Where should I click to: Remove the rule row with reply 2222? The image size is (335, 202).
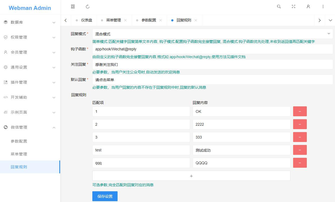[x=300, y=124]
